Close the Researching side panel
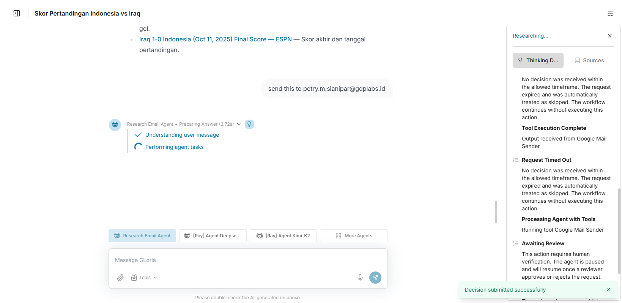This screenshot has width=622, height=303. pos(609,36)
